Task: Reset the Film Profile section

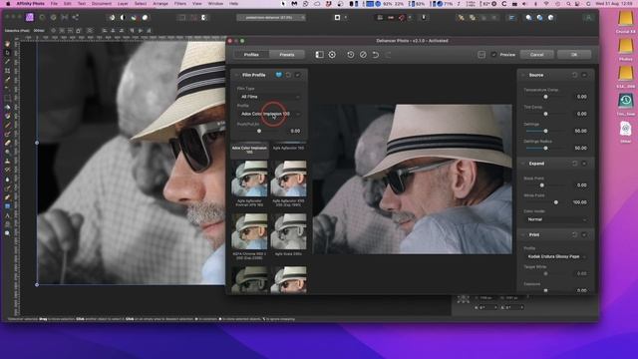Action: [x=288, y=75]
